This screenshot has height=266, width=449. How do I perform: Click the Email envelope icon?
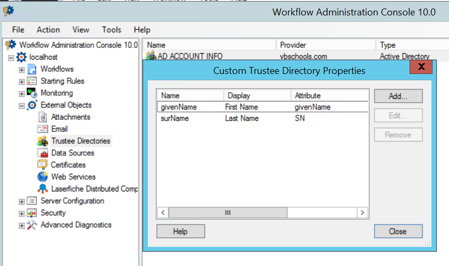coord(43,129)
